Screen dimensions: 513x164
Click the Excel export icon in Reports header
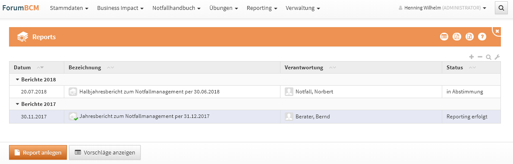[x=469, y=37]
